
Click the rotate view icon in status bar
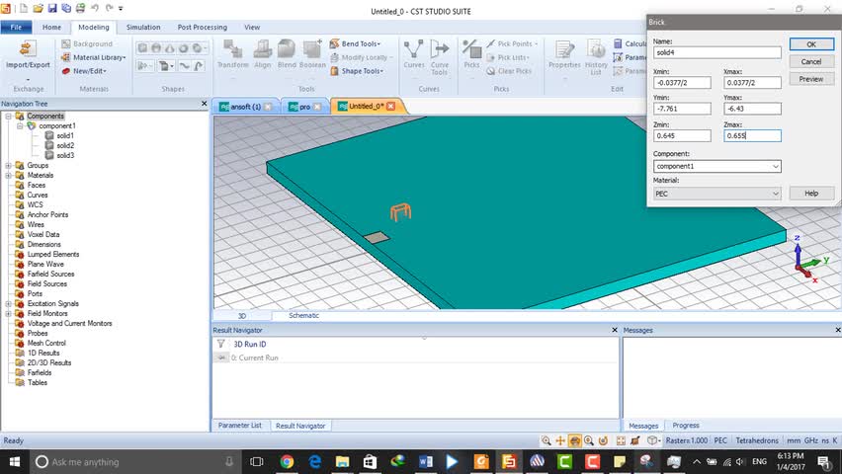[x=574, y=440]
